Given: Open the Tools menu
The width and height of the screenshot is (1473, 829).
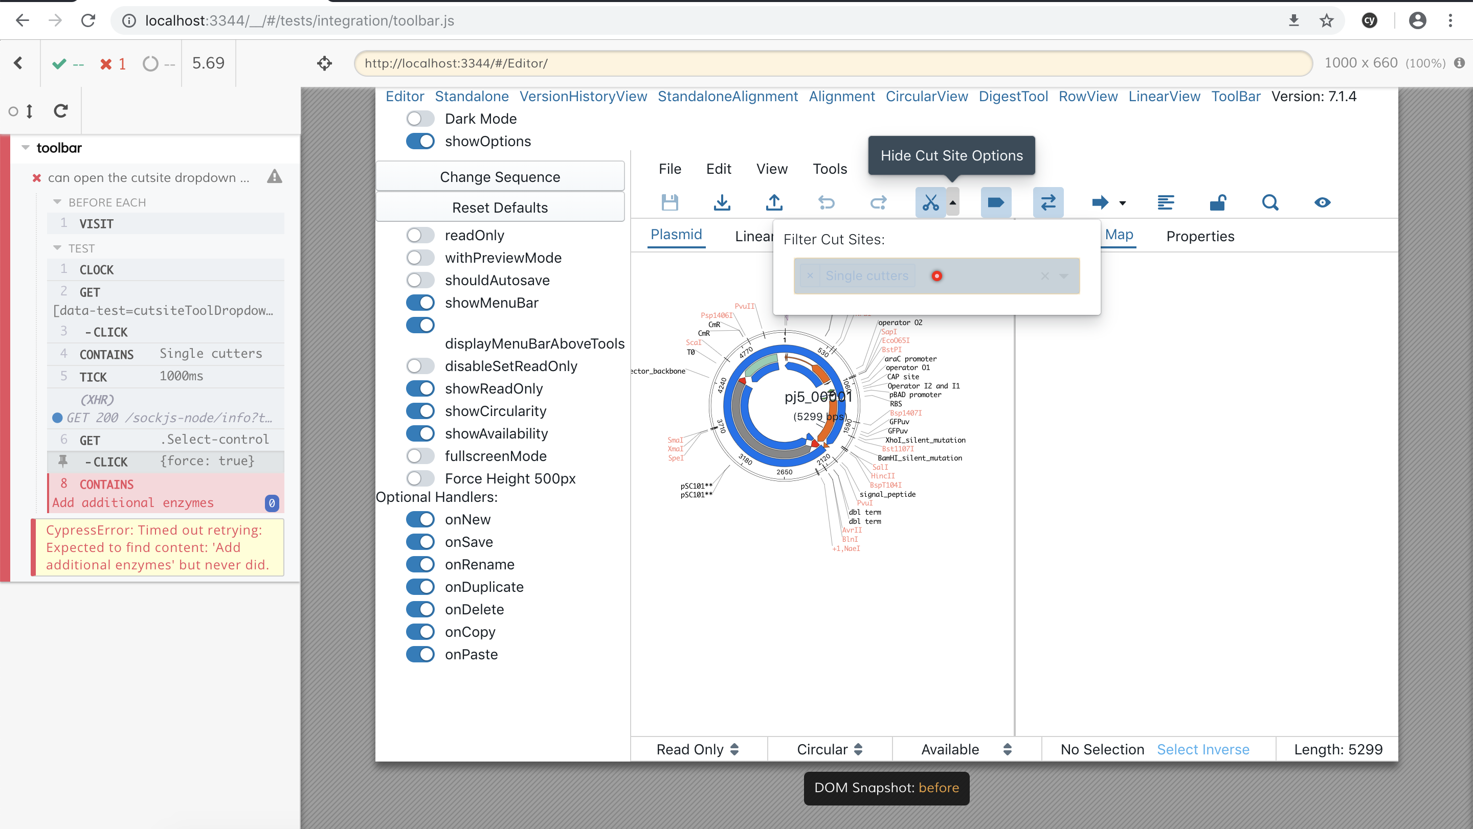Looking at the screenshot, I should (x=830, y=169).
